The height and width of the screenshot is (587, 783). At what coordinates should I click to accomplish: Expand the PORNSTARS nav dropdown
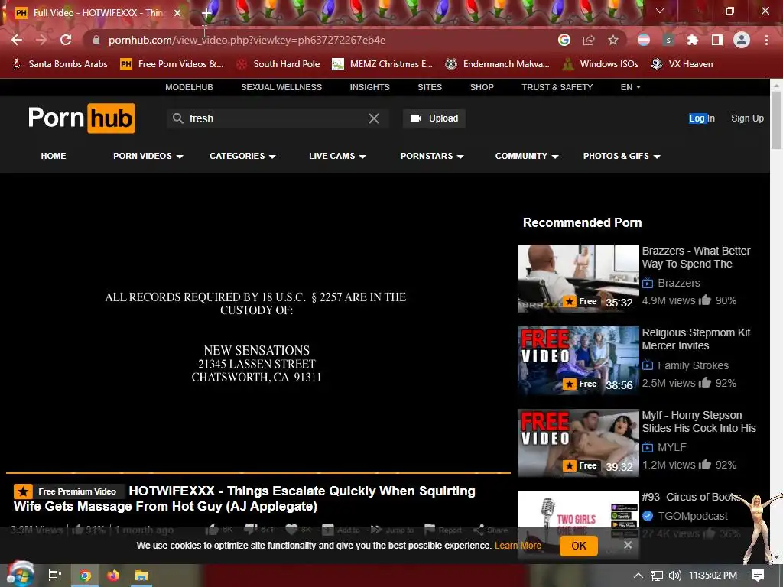(x=432, y=156)
